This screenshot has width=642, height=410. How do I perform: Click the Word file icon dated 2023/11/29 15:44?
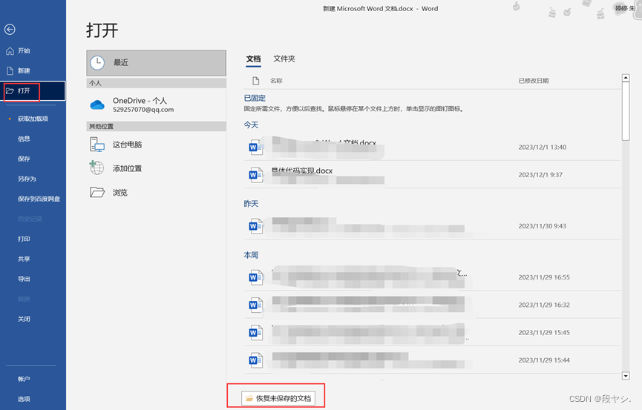click(x=256, y=360)
